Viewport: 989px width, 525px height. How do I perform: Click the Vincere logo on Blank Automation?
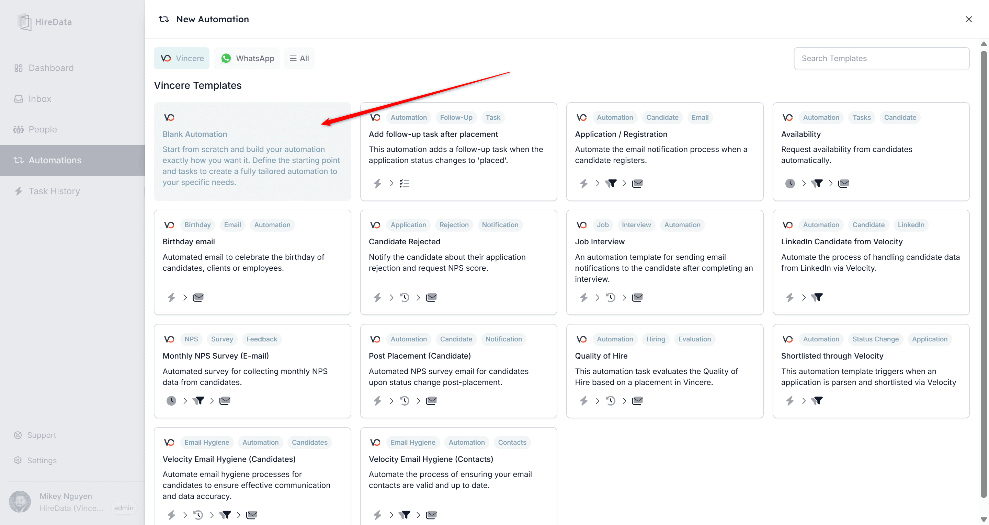[169, 117]
